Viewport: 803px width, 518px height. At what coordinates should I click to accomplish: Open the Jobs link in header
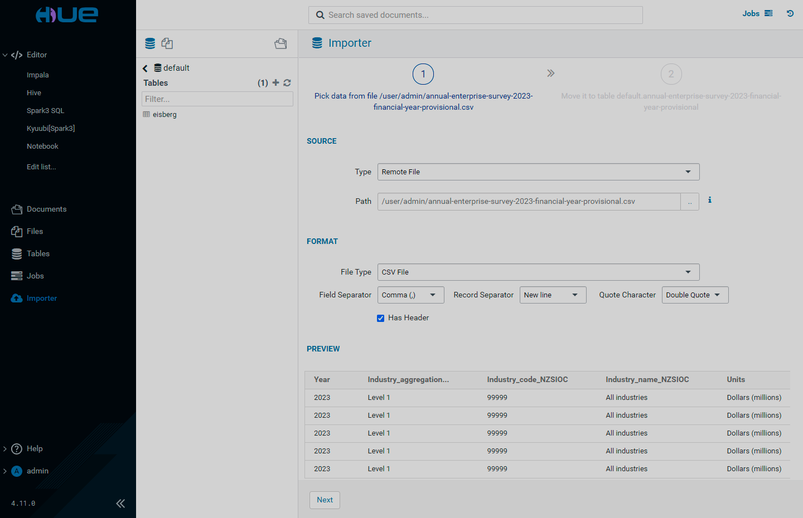tap(757, 13)
